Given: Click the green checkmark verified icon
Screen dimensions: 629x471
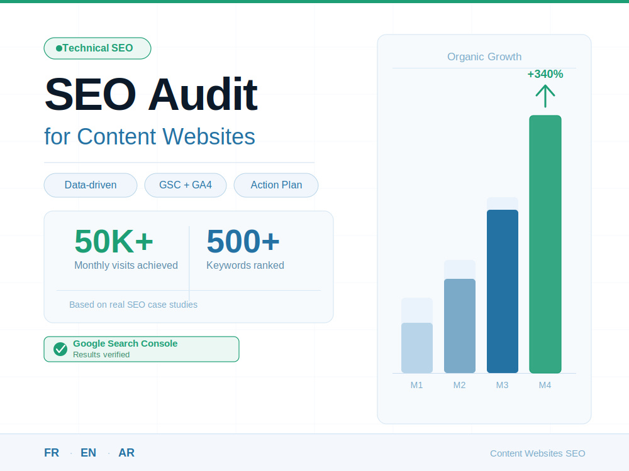Looking at the screenshot, I should (x=60, y=349).
